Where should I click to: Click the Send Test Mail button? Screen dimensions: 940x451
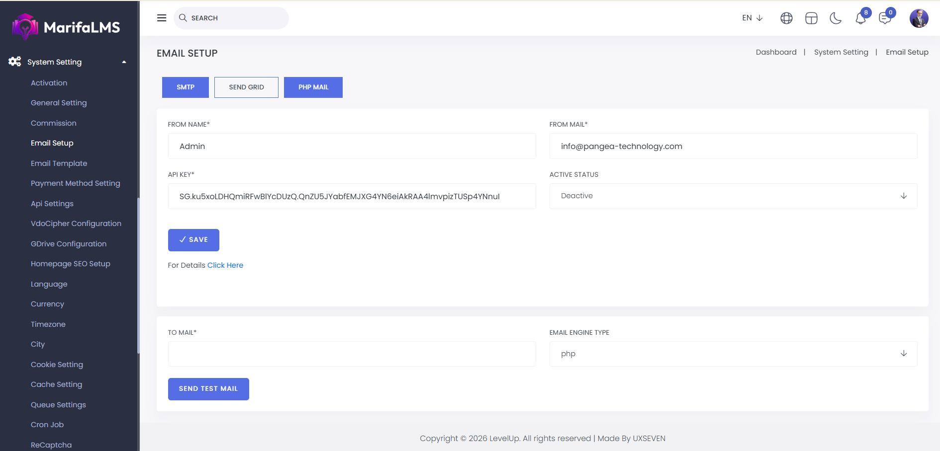pyautogui.click(x=208, y=389)
